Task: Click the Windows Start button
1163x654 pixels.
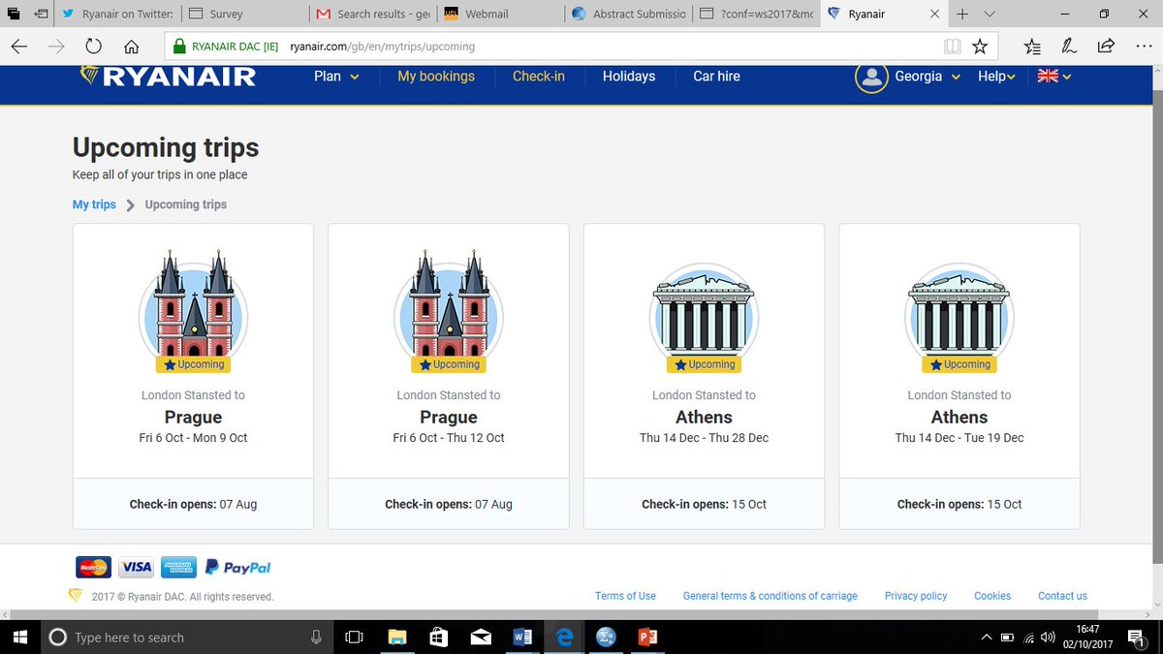Action: 21,637
